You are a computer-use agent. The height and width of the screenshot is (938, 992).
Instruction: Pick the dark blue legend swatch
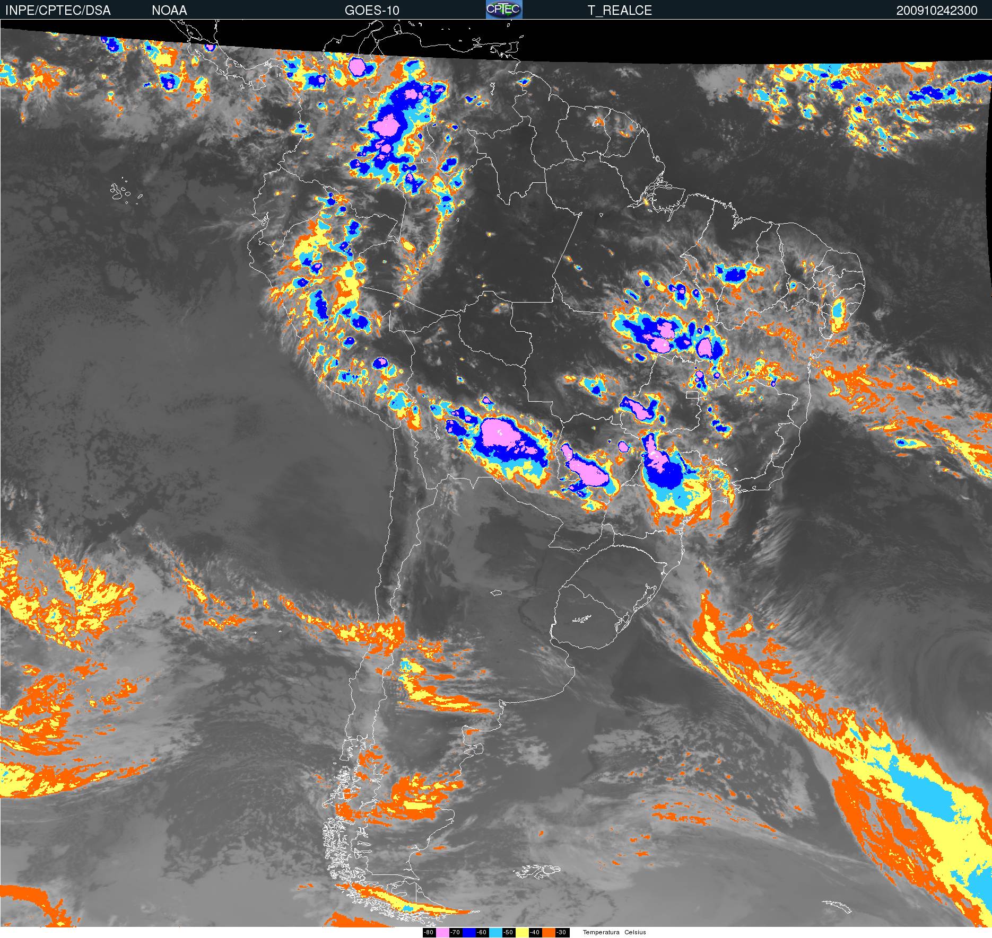(469, 933)
